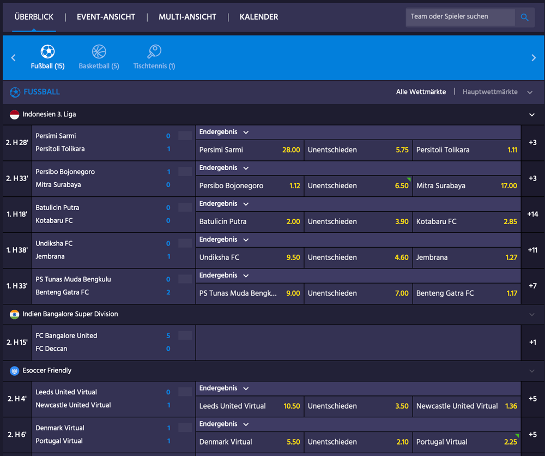This screenshot has width=545, height=456.
Task: Bet on Unentschieden at 2.10
Action: tap(359, 442)
